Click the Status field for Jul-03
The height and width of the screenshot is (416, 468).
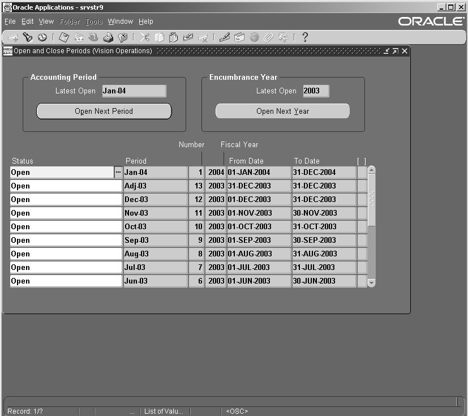coord(66,267)
